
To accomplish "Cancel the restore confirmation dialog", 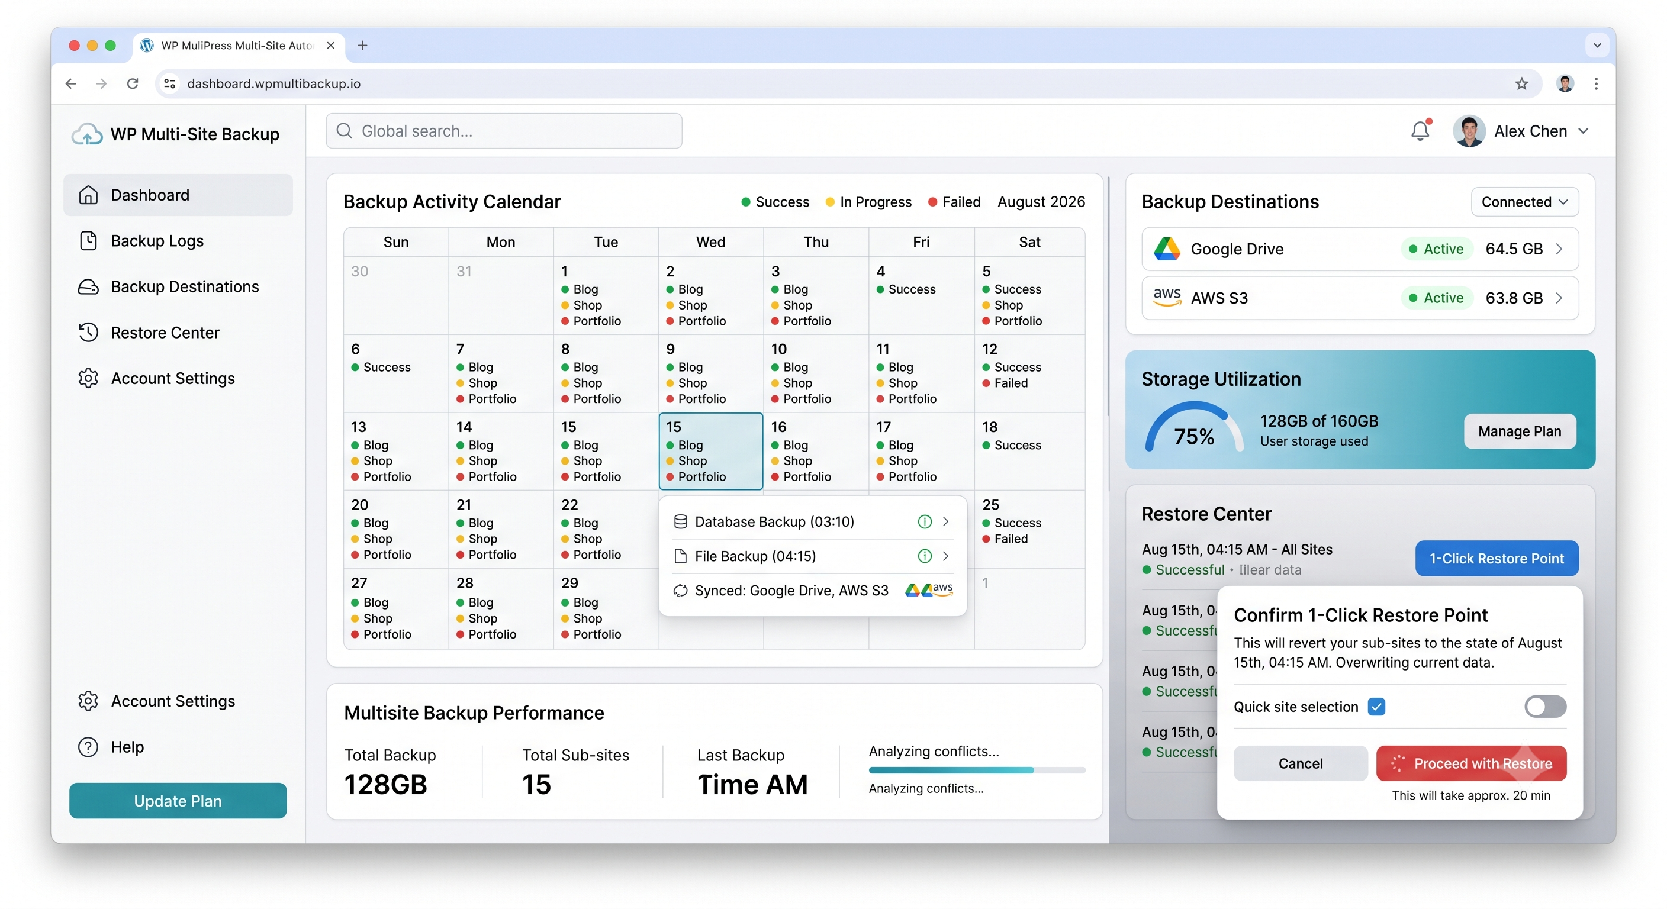I will pos(1300,763).
